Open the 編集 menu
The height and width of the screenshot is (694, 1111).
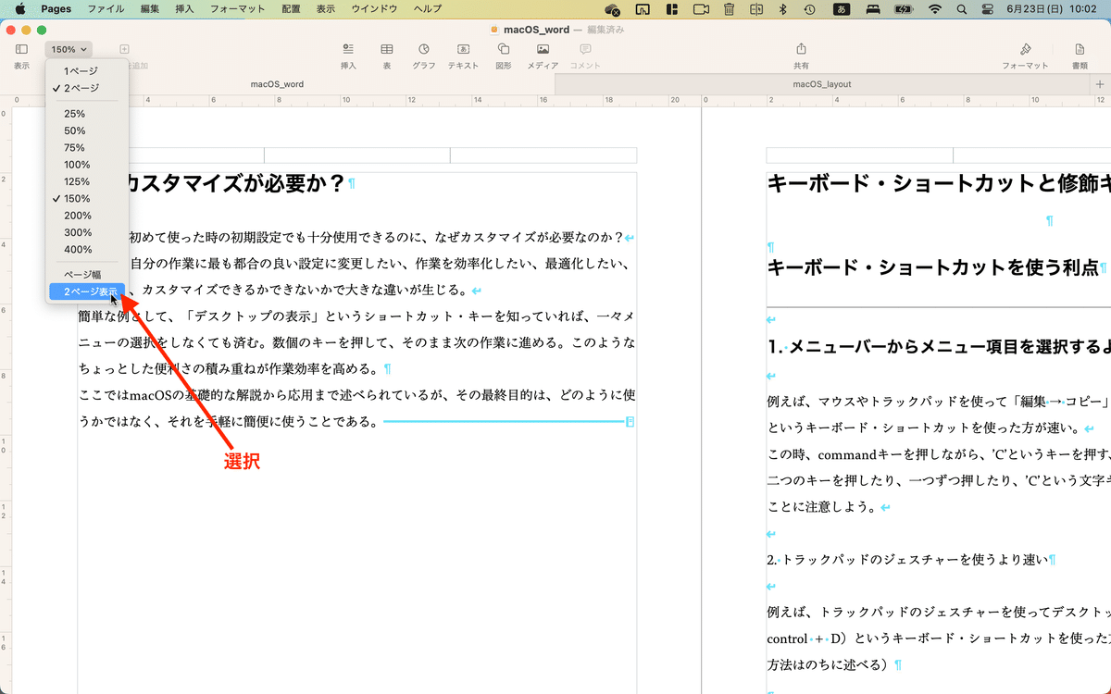click(x=149, y=8)
